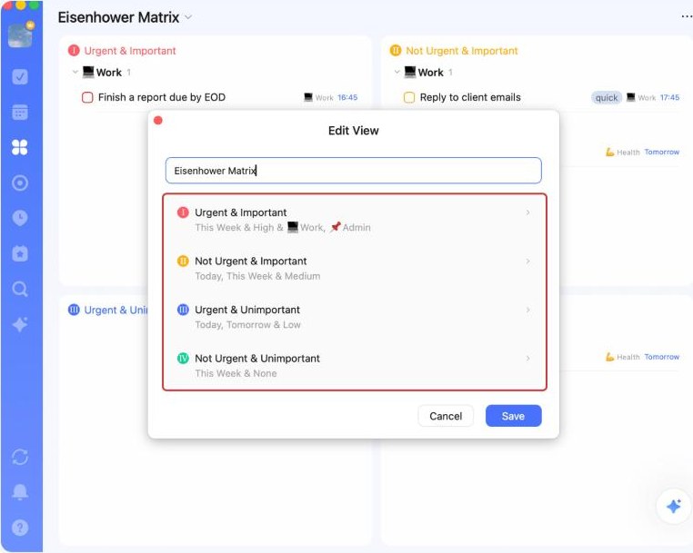Open Not Urgent & Important settings chevron
693x553 pixels.
527,262
